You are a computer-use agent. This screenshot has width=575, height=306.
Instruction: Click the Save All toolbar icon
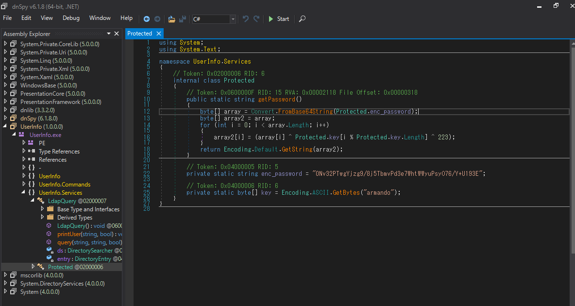pos(182,19)
